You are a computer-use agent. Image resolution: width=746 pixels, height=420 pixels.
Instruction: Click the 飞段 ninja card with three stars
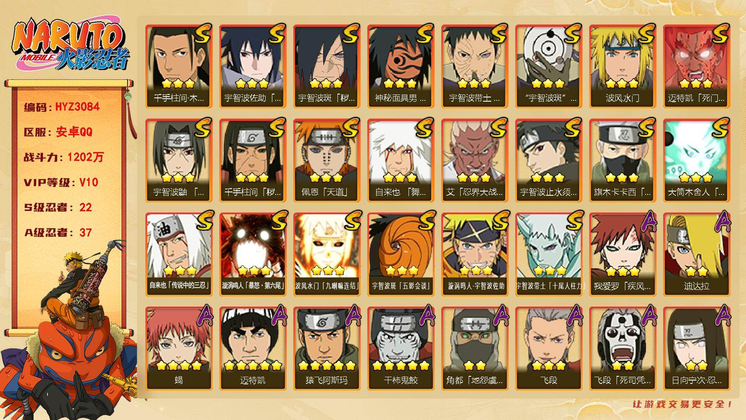548,348
